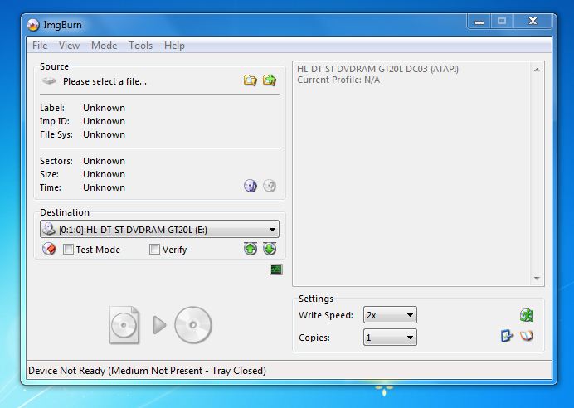Open the Mode menu
The image size is (574, 408).
(104, 46)
